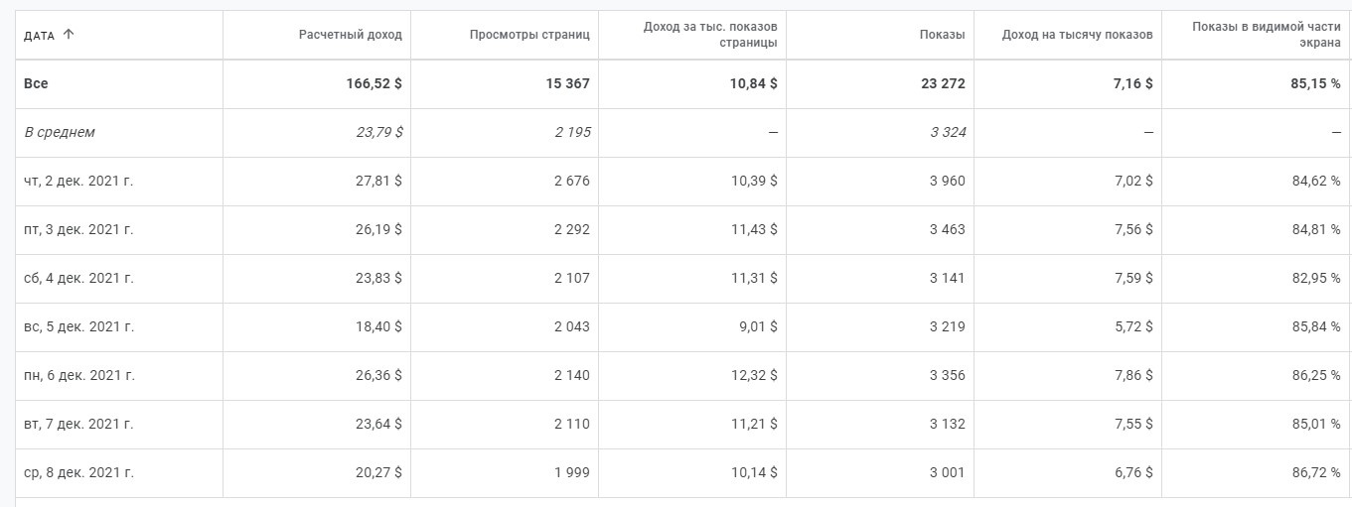Sort by the Показы column header

point(942,35)
